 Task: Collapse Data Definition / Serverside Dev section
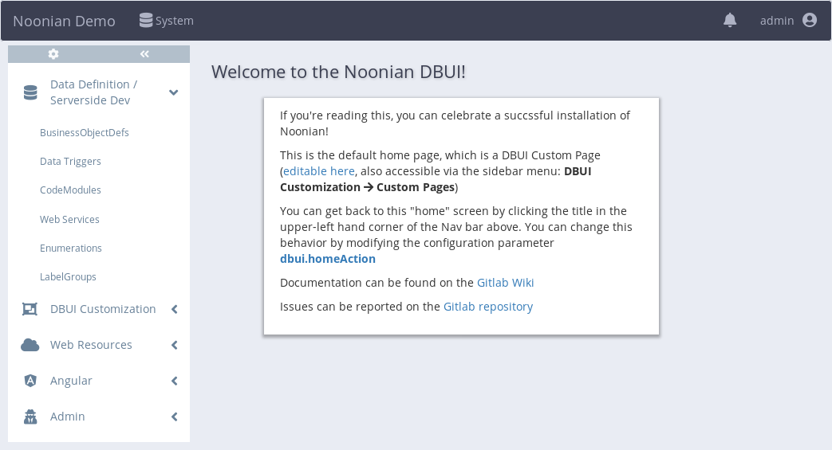(174, 92)
